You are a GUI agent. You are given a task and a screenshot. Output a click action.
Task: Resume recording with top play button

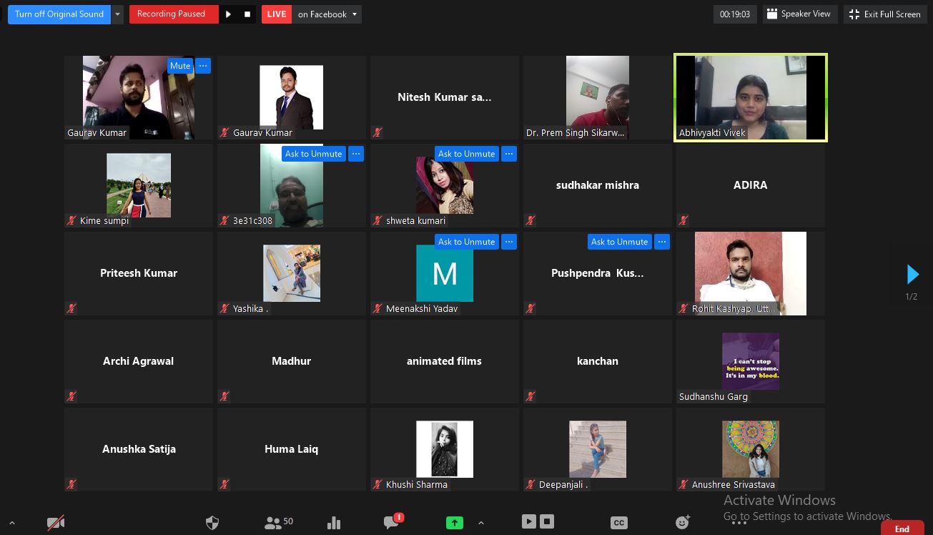[x=228, y=14]
